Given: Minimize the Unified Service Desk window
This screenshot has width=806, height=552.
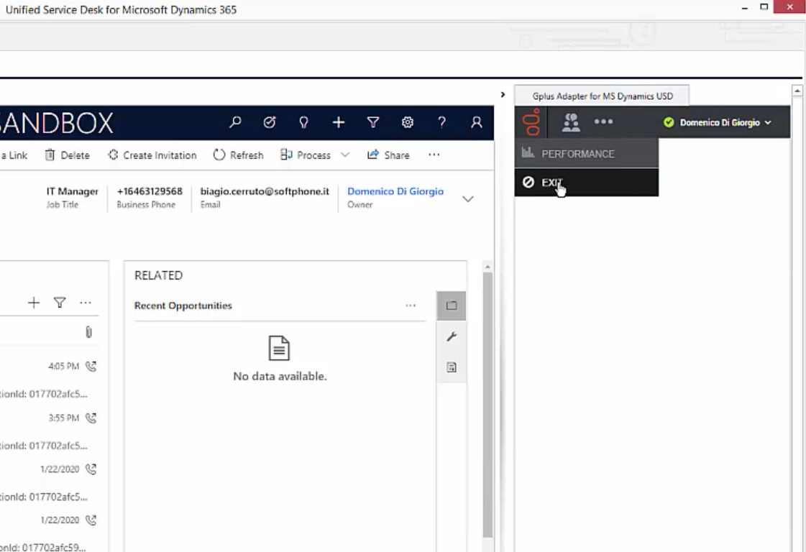Looking at the screenshot, I should pyautogui.click(x=744, y=8).
